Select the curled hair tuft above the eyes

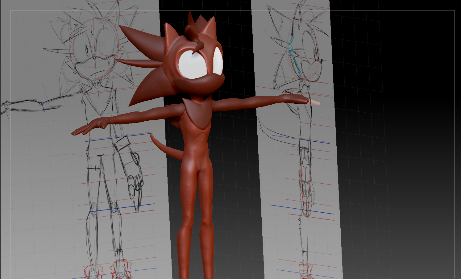194,39
